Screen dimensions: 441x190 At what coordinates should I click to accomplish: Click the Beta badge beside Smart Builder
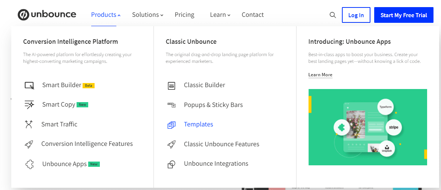[89, 86]
